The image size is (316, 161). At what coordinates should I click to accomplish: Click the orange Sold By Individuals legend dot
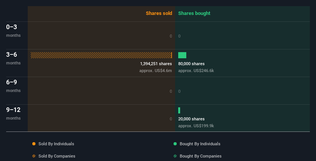(34, 144)
